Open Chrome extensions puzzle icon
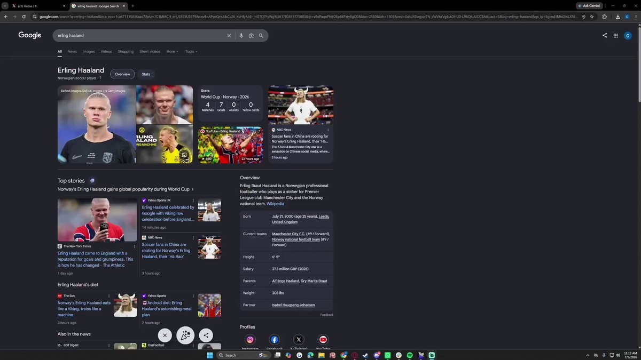Image resolution: width=641 pixels, height=360 pixels. [x=605, y=17]
